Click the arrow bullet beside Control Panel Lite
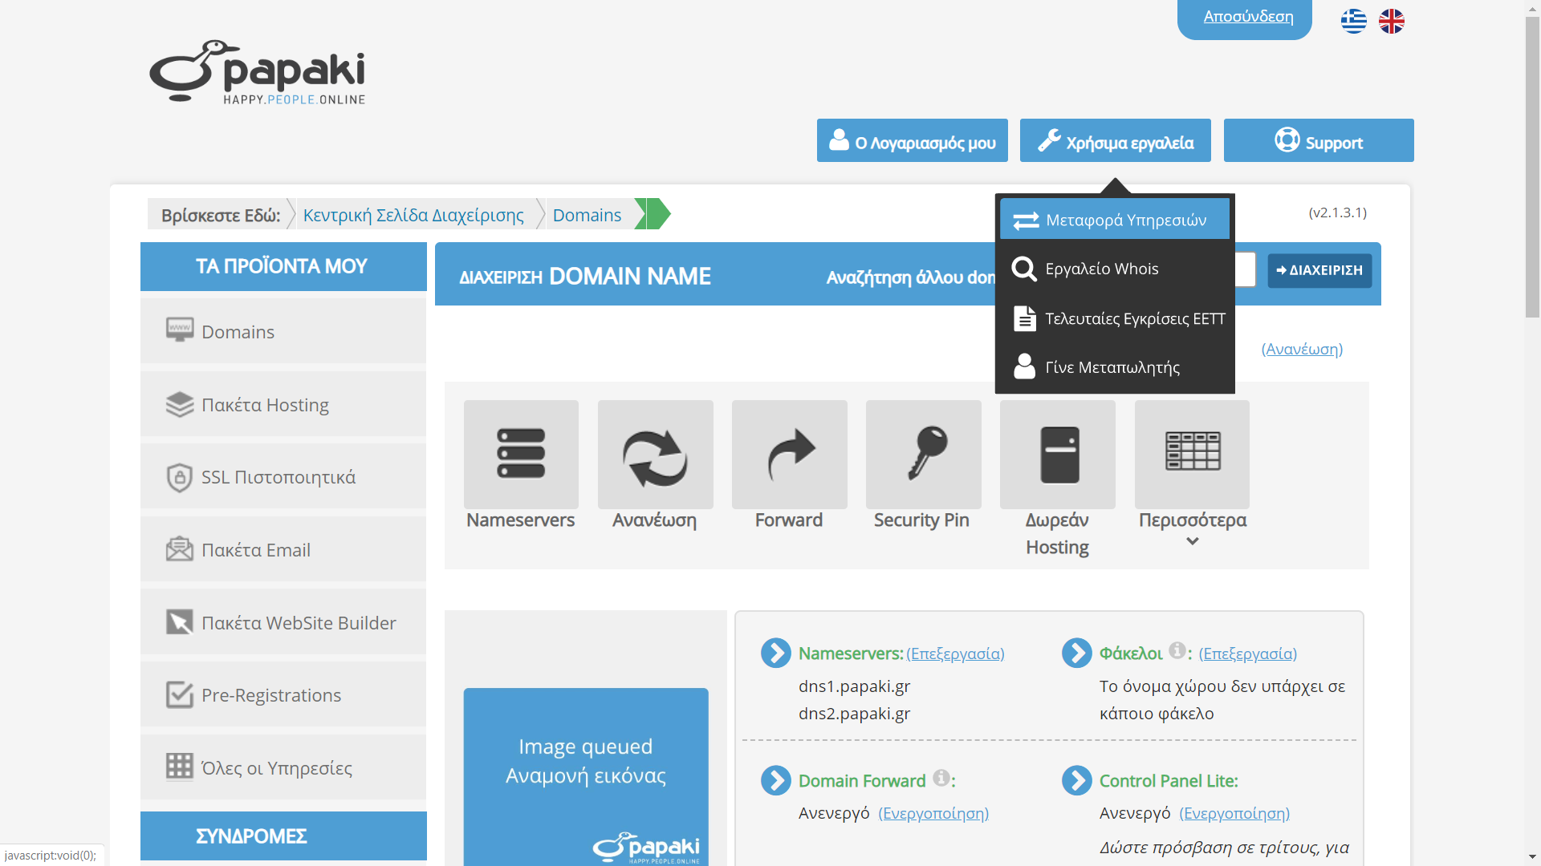 (x=1077, y=780)
